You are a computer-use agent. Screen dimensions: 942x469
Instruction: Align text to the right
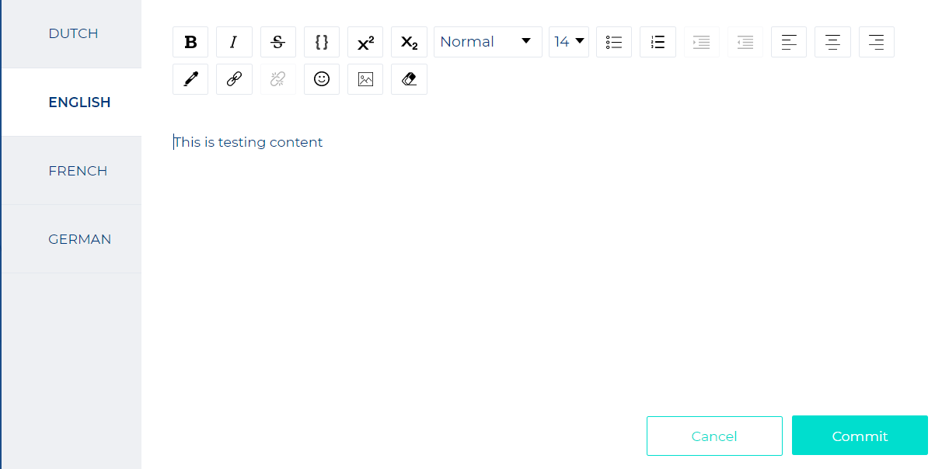click(876, 42)
